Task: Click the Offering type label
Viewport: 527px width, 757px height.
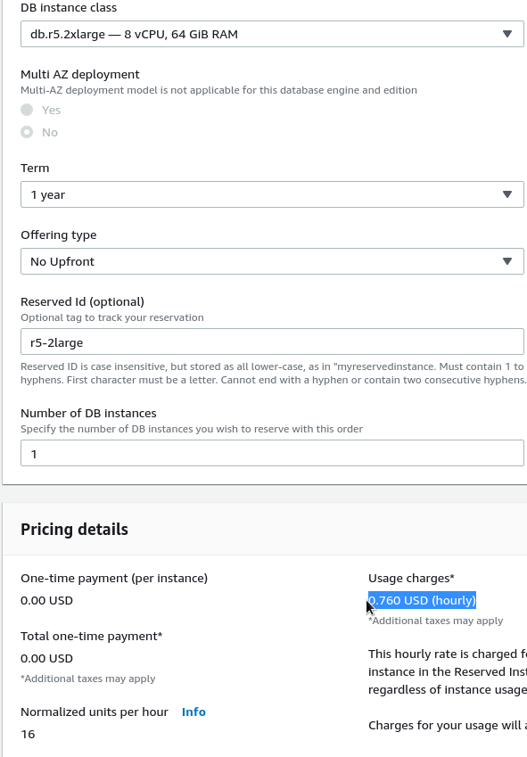Action: pos(58,235)
